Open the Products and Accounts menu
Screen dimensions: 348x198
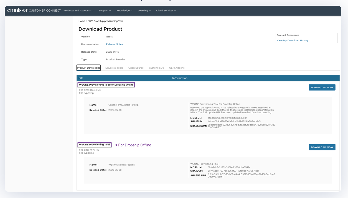pyautogui.click(x=78, y=11)
